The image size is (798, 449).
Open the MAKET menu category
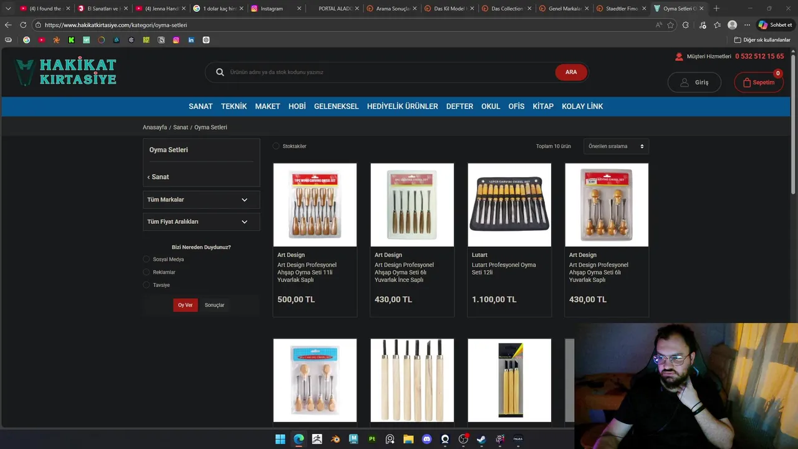[x=267, y=107]
